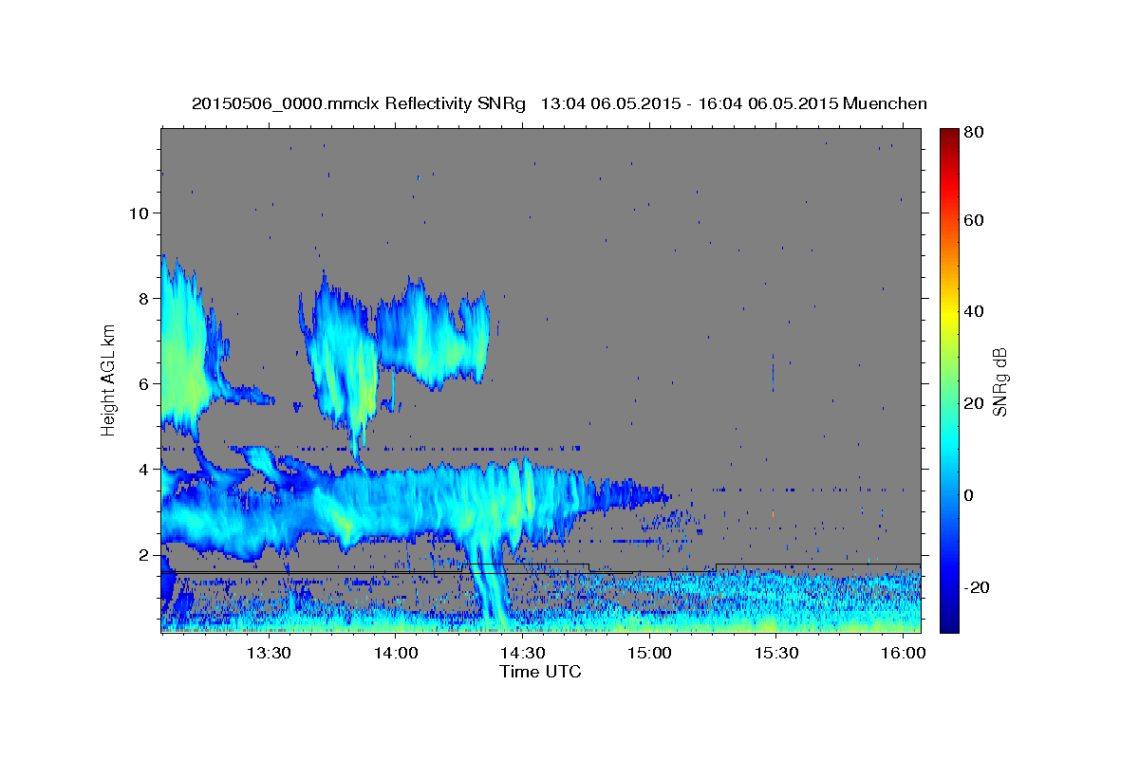
Task: Click the plot title starting '20150506_0000.mmclx Reflectivity'
Action: pos(559,103)
